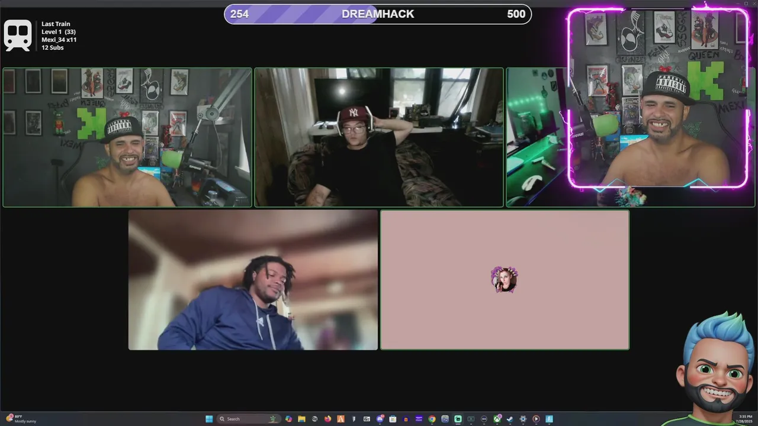
Task: Click the round profile avatar in pink tile
Action: tap(505, 279)
